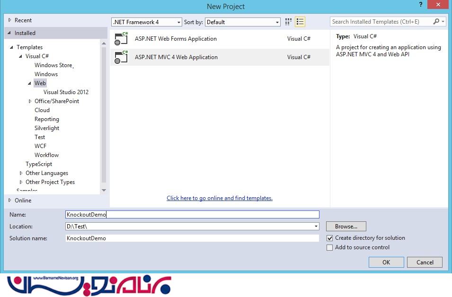The image size is (452, 297).
Task: Select Visual Studio 2012 under Web
Action: pyautogui.click(x=66, y=92)
